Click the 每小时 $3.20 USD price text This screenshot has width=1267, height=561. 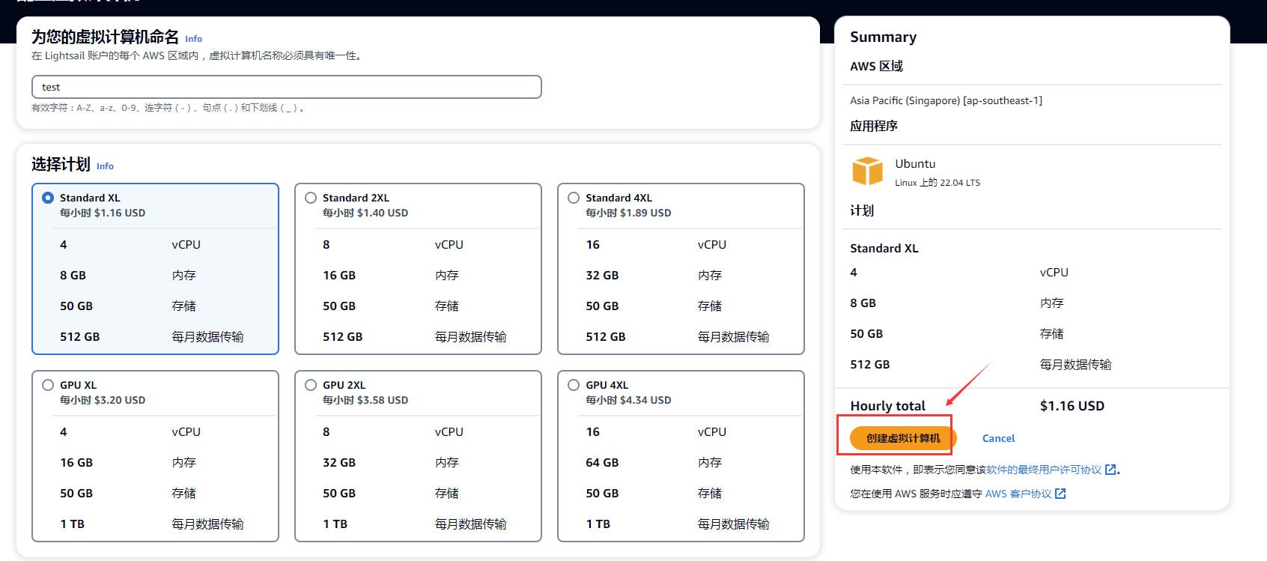point(103,400)
